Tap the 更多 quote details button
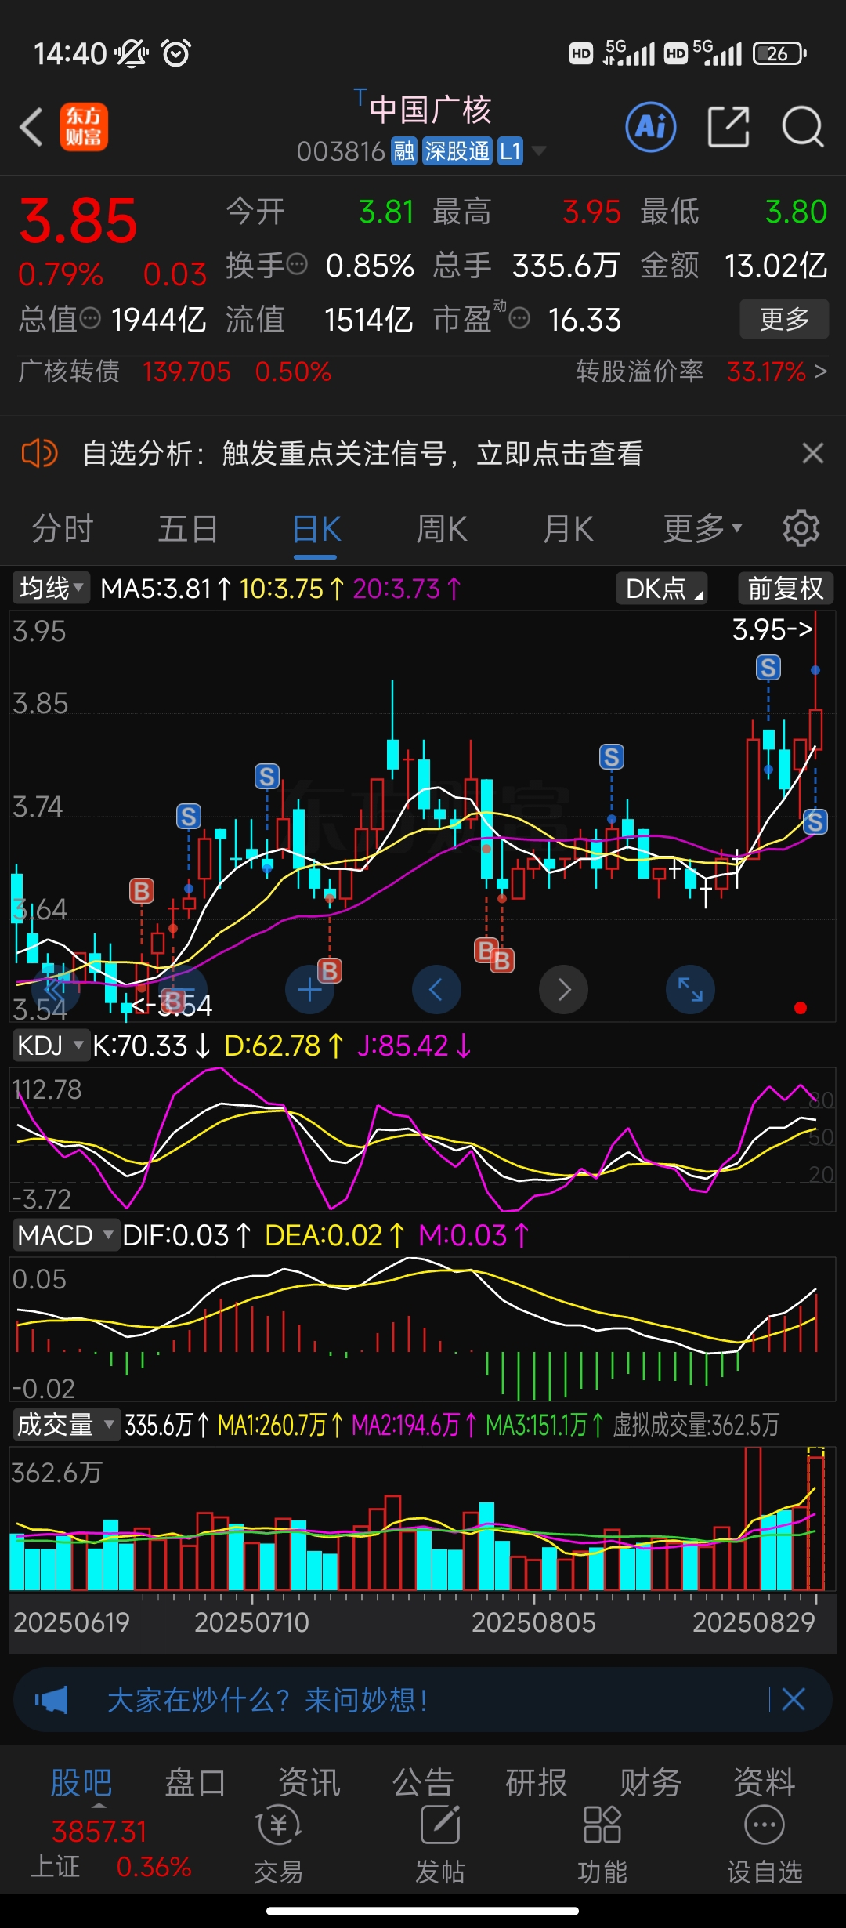 point(784,319)
